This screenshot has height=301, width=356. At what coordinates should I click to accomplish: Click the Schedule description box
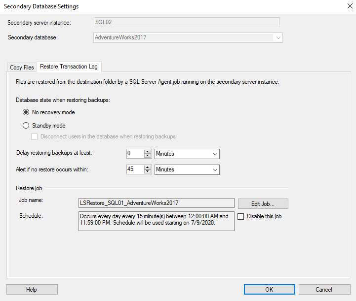(x=157, y=221)
